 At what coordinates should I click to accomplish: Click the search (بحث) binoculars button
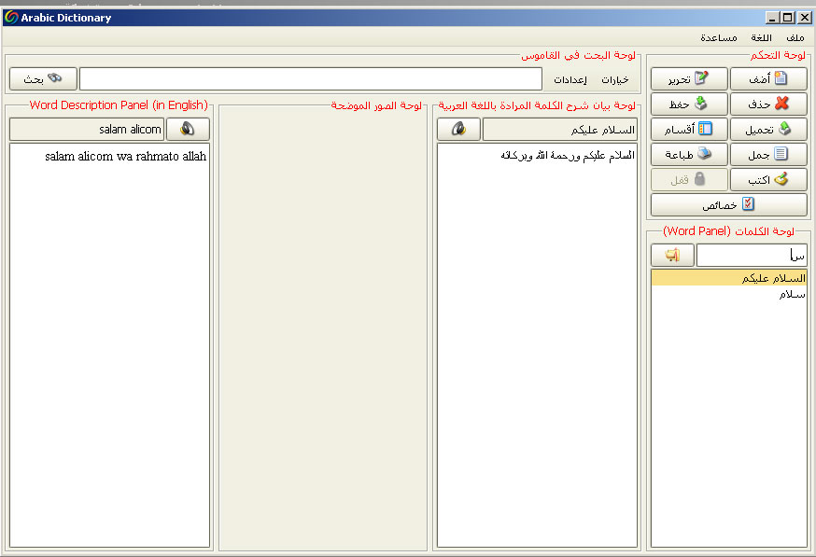tap(42, 78)
